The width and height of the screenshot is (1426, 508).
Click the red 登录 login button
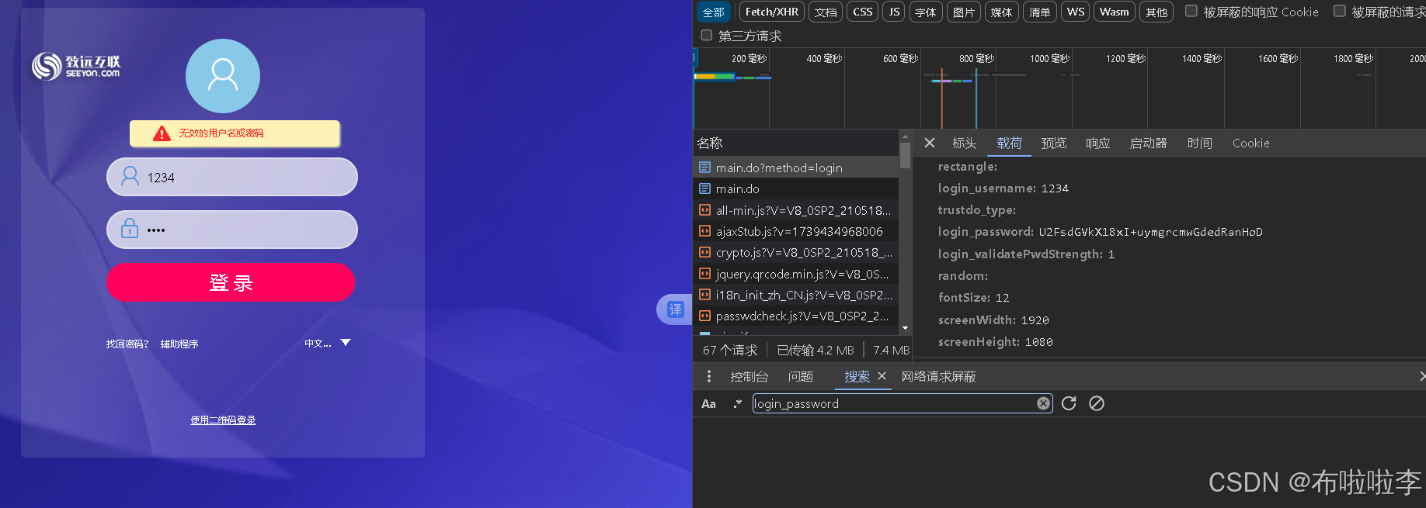[231, 282]
